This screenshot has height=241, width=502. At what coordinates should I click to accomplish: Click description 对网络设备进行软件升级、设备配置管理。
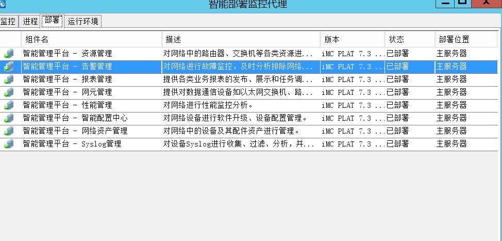(x=236, y=118)
